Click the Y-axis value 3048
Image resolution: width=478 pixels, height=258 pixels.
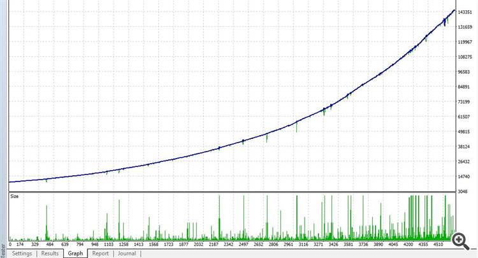pyautogui.click(x=463, y=191)
